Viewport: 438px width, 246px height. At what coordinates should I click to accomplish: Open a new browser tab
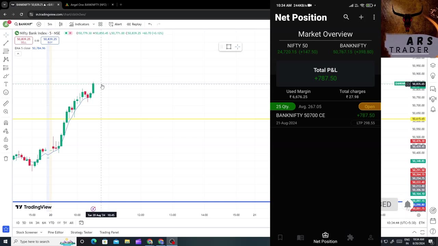(121, 5)
